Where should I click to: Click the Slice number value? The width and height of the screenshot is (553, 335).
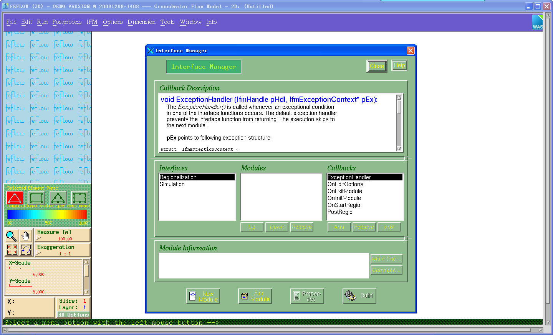(84, 301)
